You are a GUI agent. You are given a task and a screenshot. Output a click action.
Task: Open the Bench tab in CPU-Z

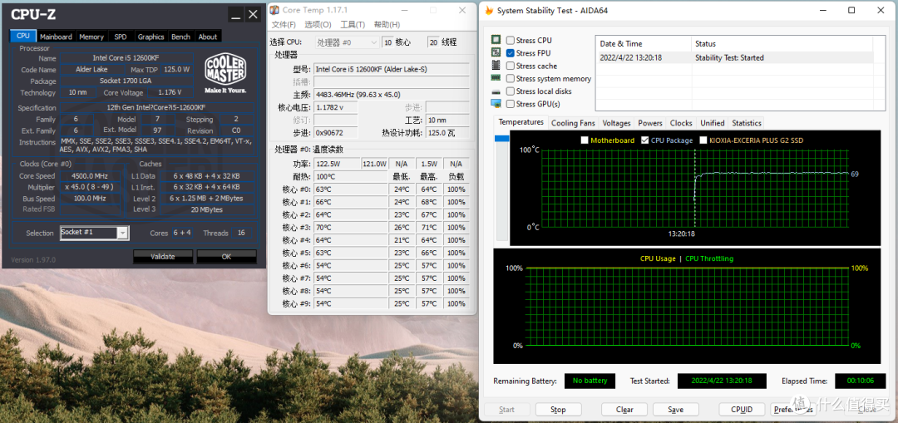(x=181, y=37)
